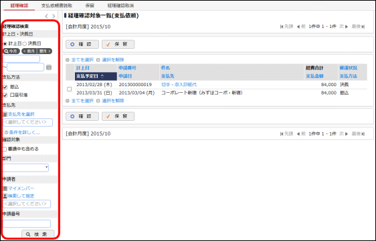Screen dimensions: 376x241
Task: Open the マイメンバー link
Action: click(x=21, y=188)
